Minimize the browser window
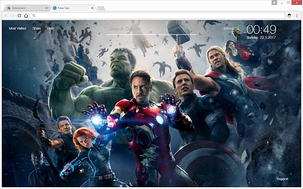This screenshot has width=303, height=189. (x=282, y=3)
